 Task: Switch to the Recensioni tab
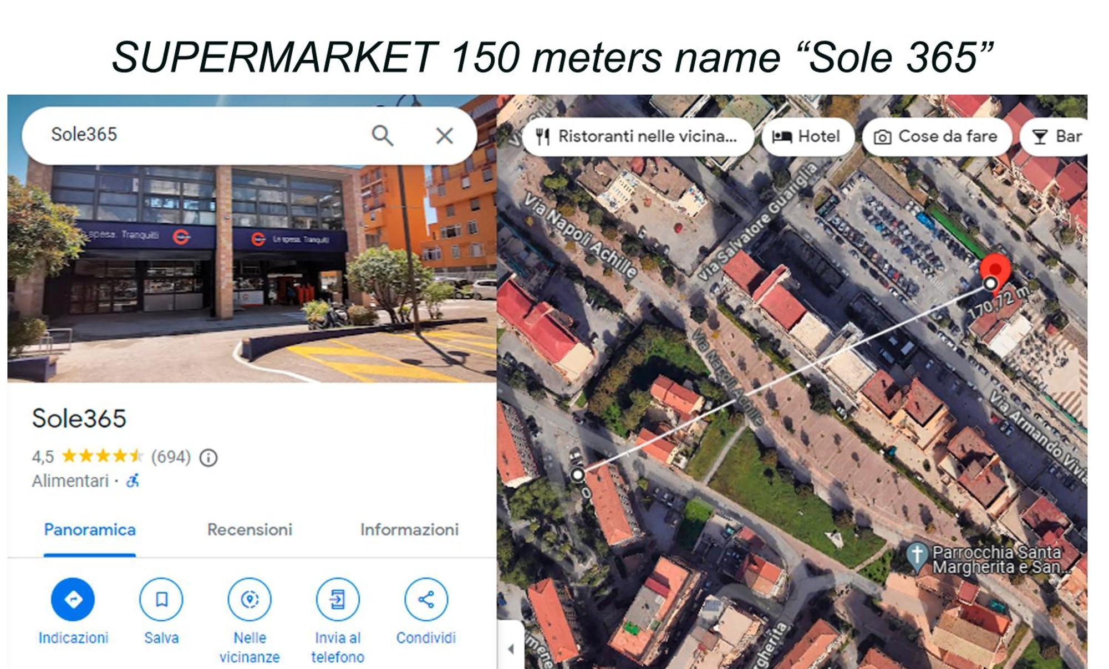click(x=250, y=530)
